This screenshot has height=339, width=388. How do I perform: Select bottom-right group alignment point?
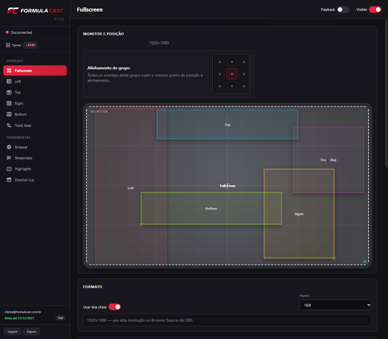point(244,86)
